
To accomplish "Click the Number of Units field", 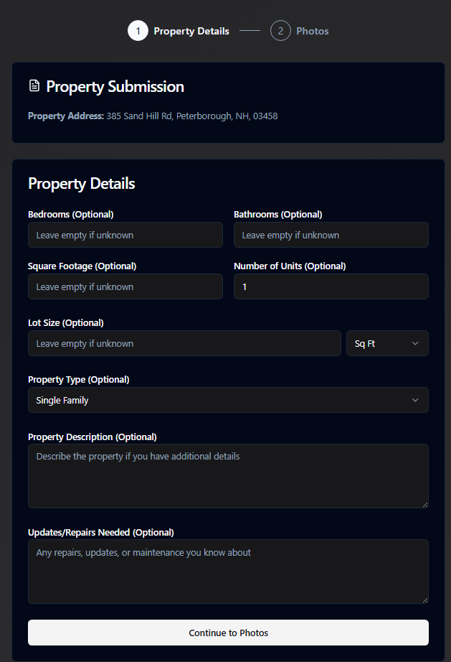I will click(x=331, y=286).
